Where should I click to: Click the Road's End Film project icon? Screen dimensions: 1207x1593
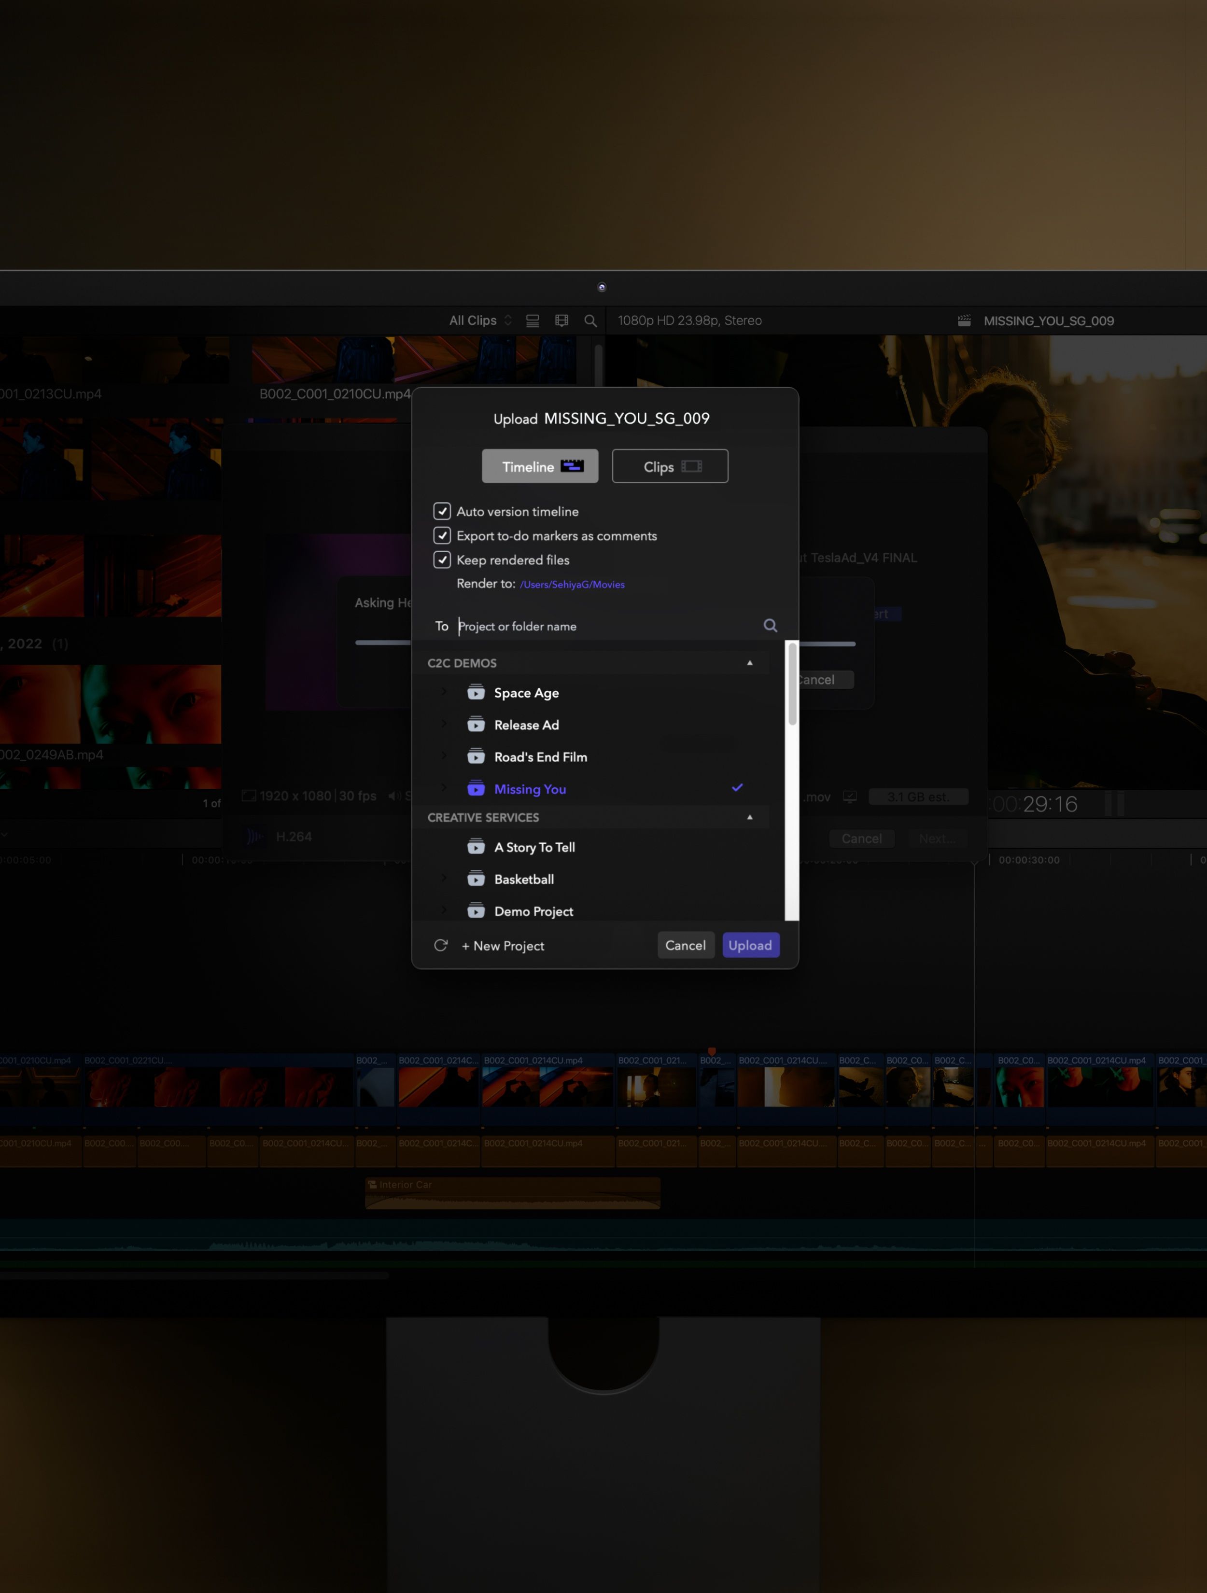pyautogui.click(x=476, y=757)
